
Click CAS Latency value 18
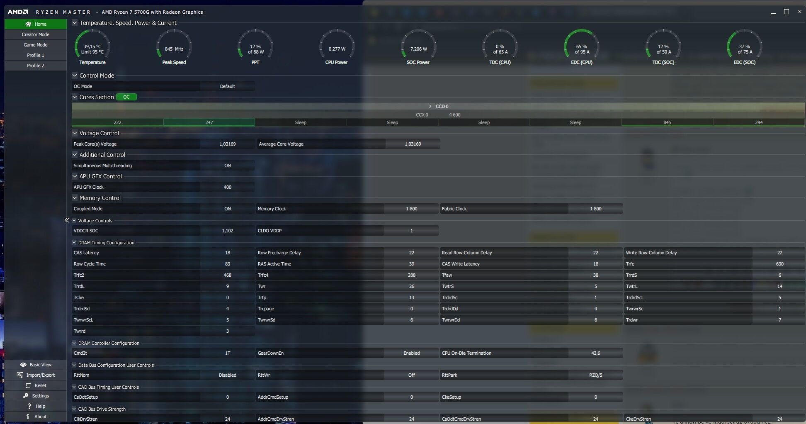pos(228,253)
